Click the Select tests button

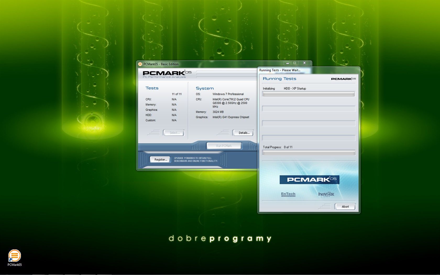pyautogui.click(x=174, y=133)
